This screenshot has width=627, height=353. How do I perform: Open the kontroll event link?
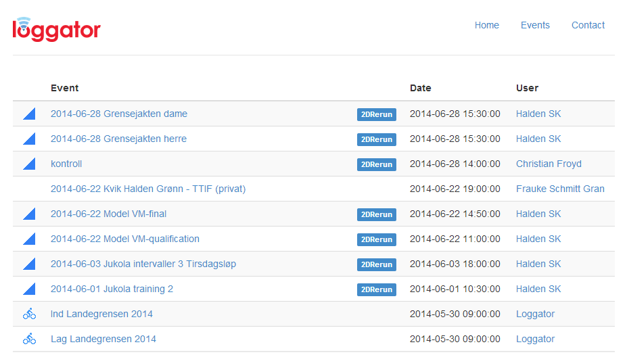[66, 164]
